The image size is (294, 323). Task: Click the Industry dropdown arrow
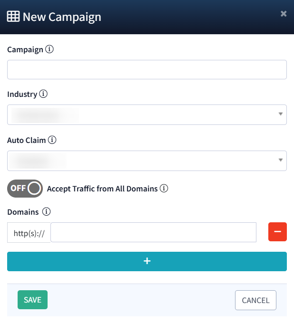[x=280, y=114]
